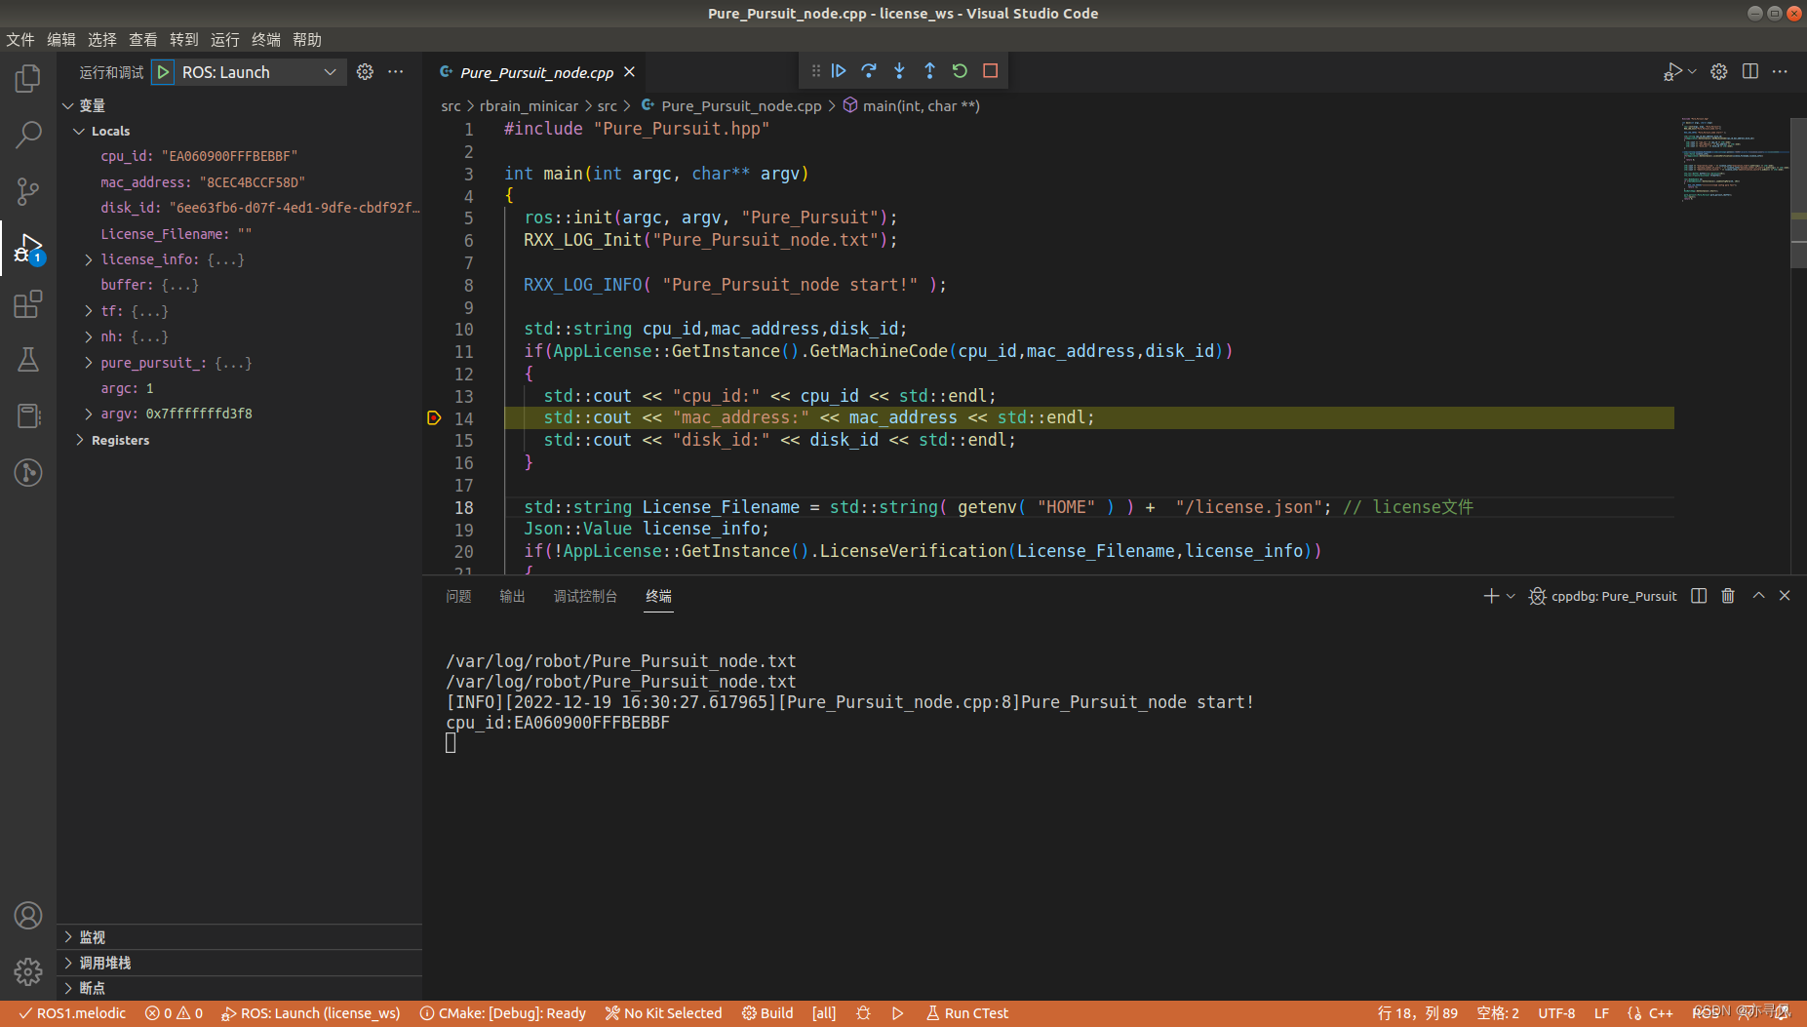Viewport: 1807px width, 1027px height.
Task: Switch to the 调试控制台 tab
Action: coord(585,596)
